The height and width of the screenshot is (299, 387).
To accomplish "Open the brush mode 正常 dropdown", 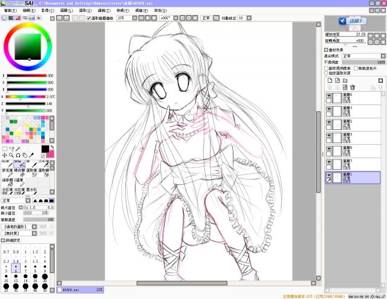I will coord(28,201).
